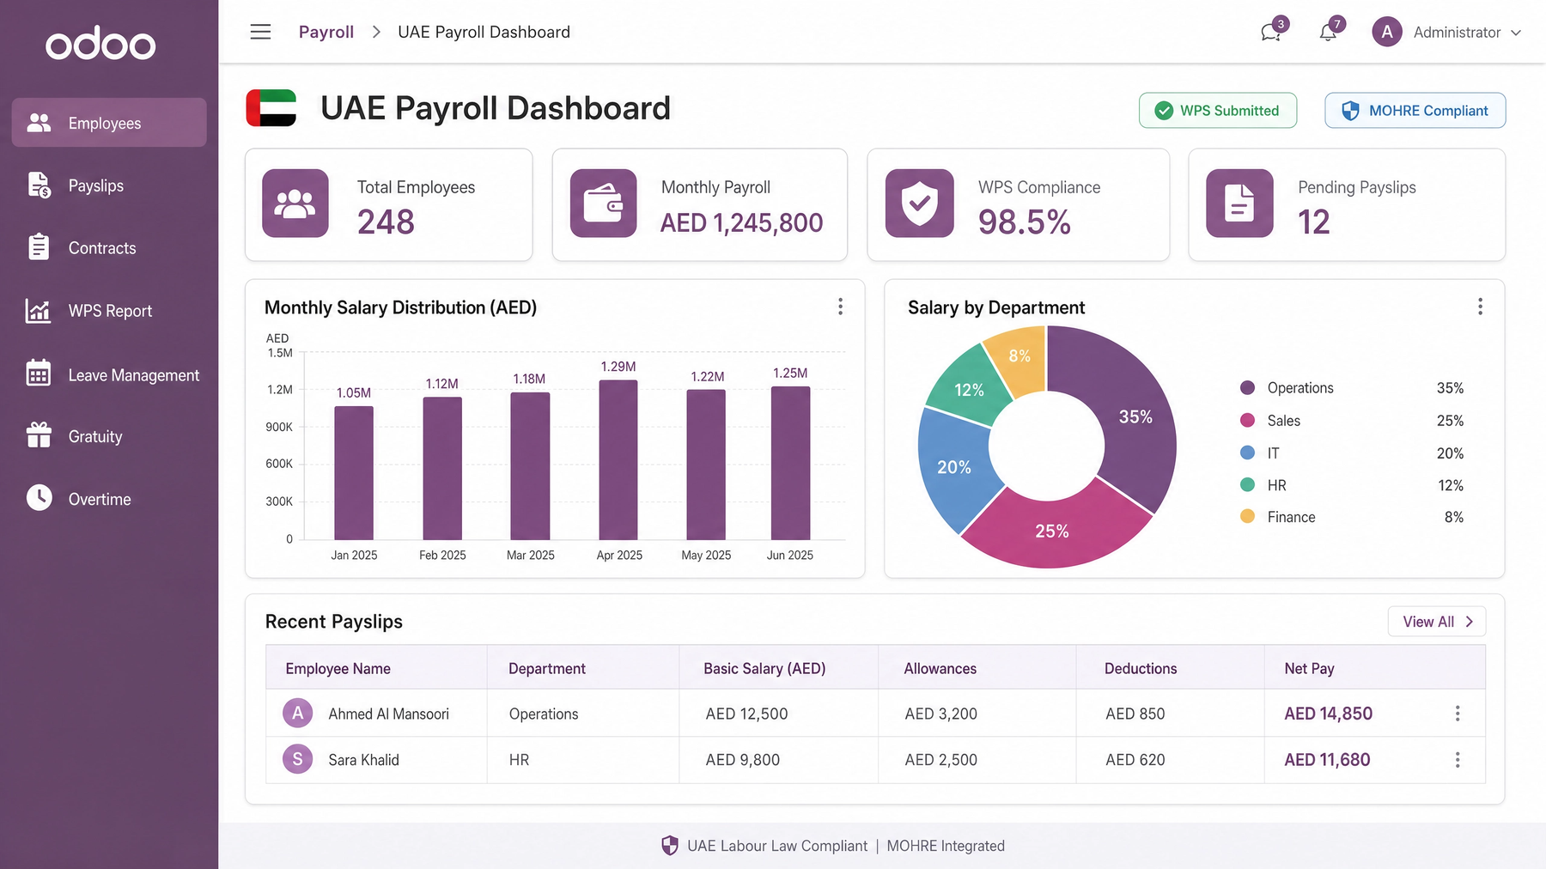This screenshot has height=869, width=1546.
Task: Click the pending payslips count 12
Action: pos(1313,222)
